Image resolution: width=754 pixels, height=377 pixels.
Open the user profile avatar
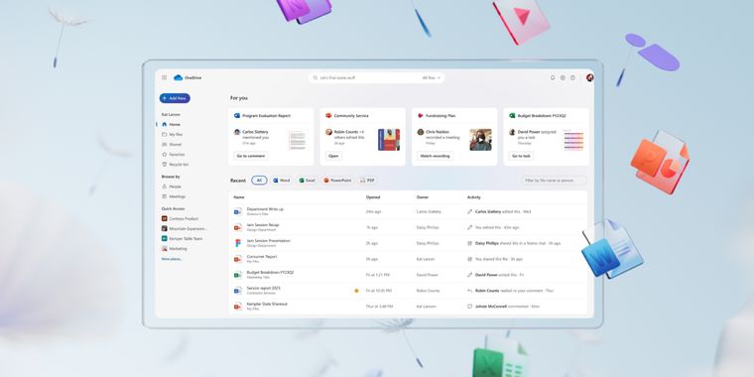coord(589,77)
